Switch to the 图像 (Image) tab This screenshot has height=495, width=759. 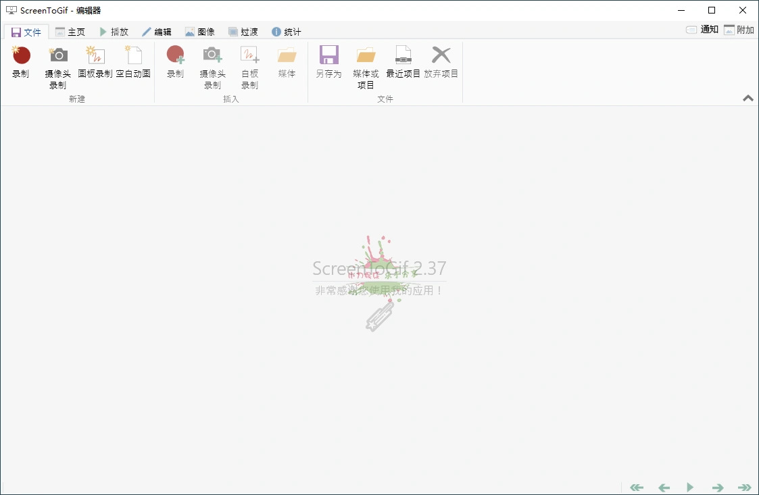pos(200,31)
